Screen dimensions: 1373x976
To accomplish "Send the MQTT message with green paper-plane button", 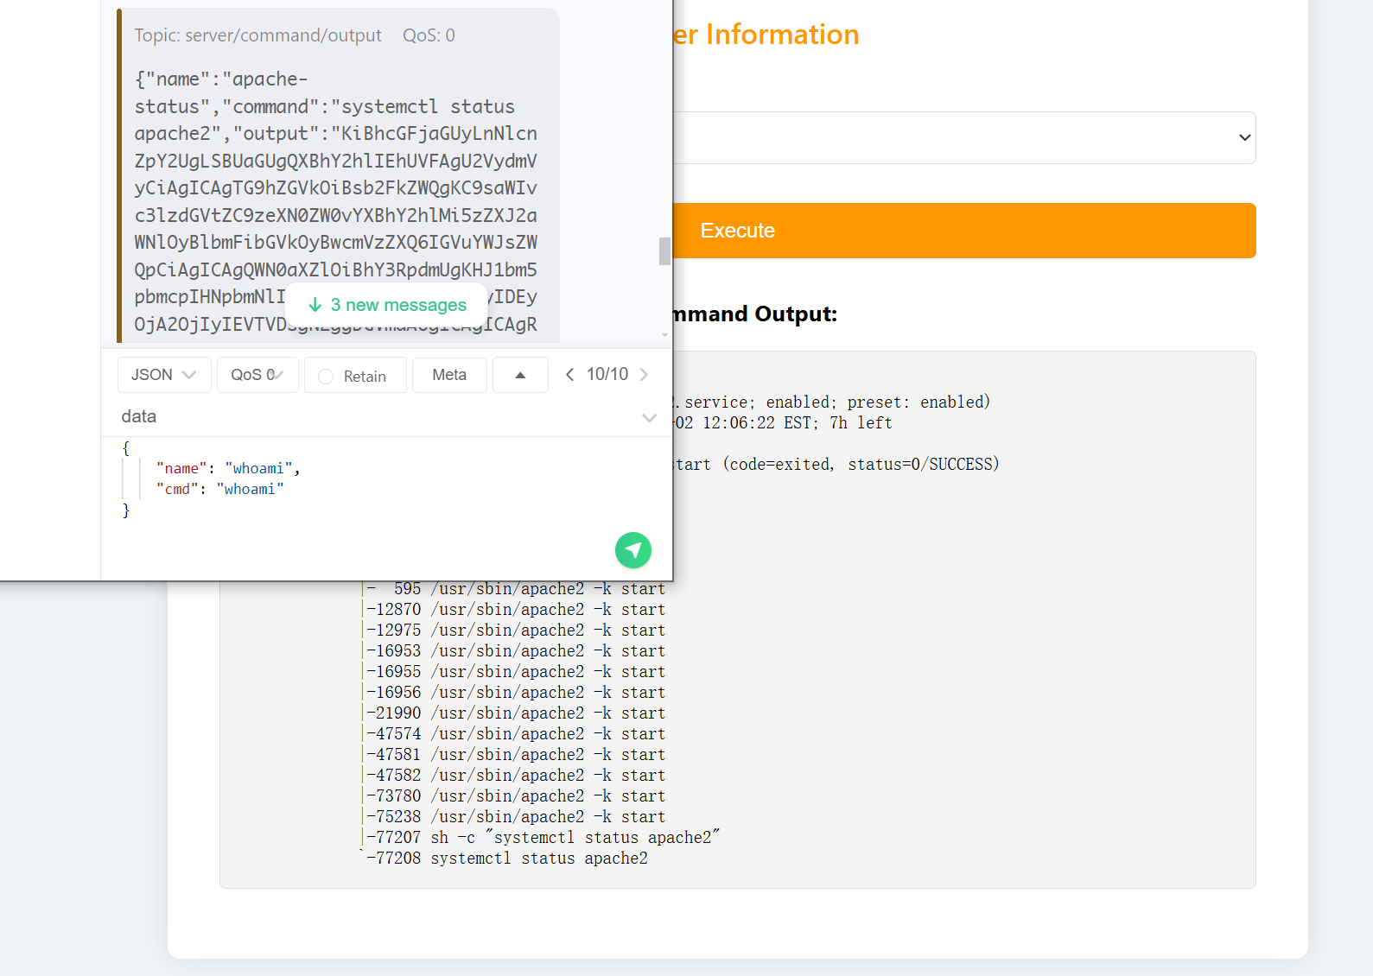I will coord(632,550).
